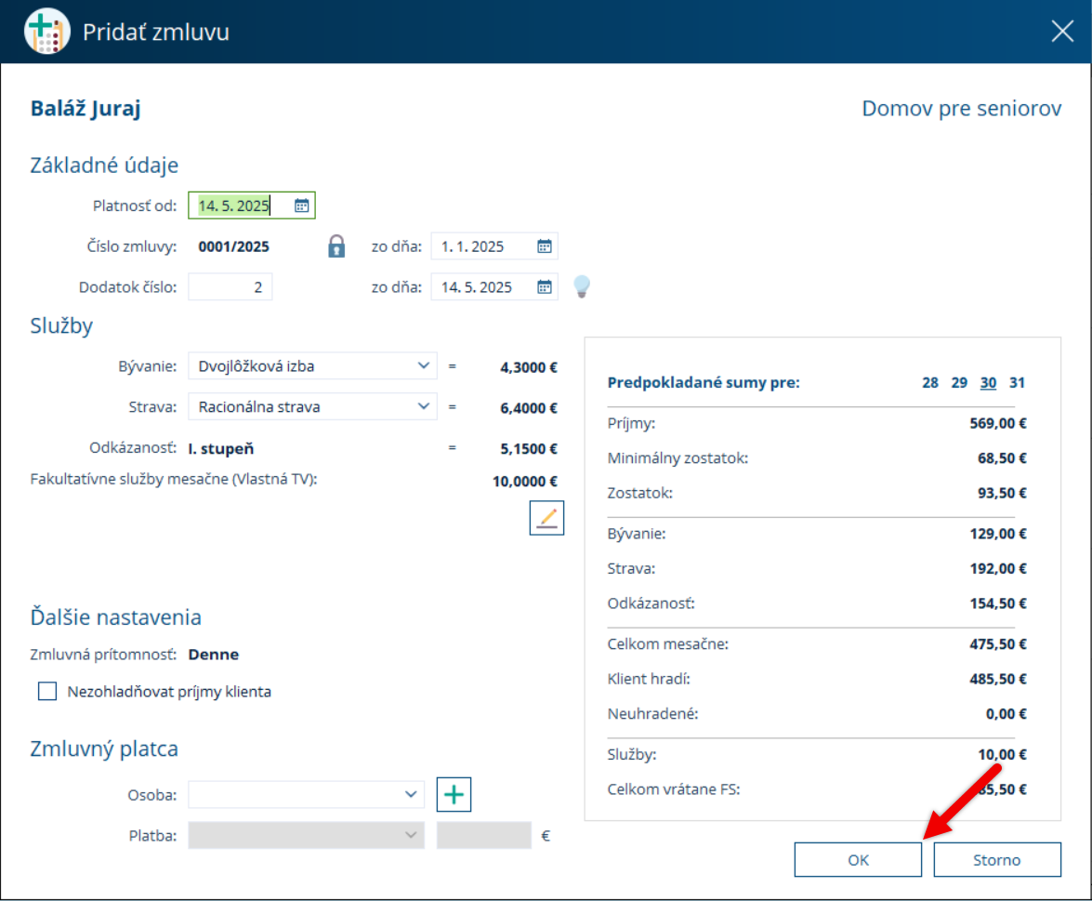
Task: Click the Príjmy amount 569,00 €
Action: pyautogui.click(x=998, y=423)
